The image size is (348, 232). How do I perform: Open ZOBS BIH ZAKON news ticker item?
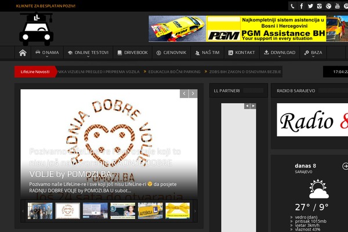point(245,72)
